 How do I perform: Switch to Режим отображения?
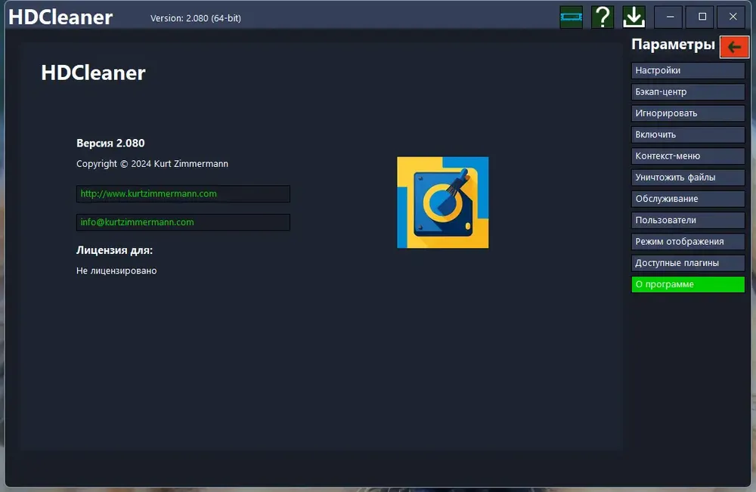(688, 241)
